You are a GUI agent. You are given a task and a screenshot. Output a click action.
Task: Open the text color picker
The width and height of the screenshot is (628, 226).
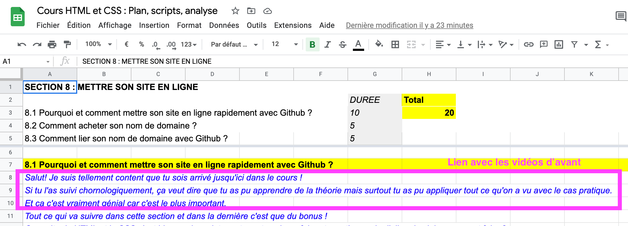pos(358,45)
